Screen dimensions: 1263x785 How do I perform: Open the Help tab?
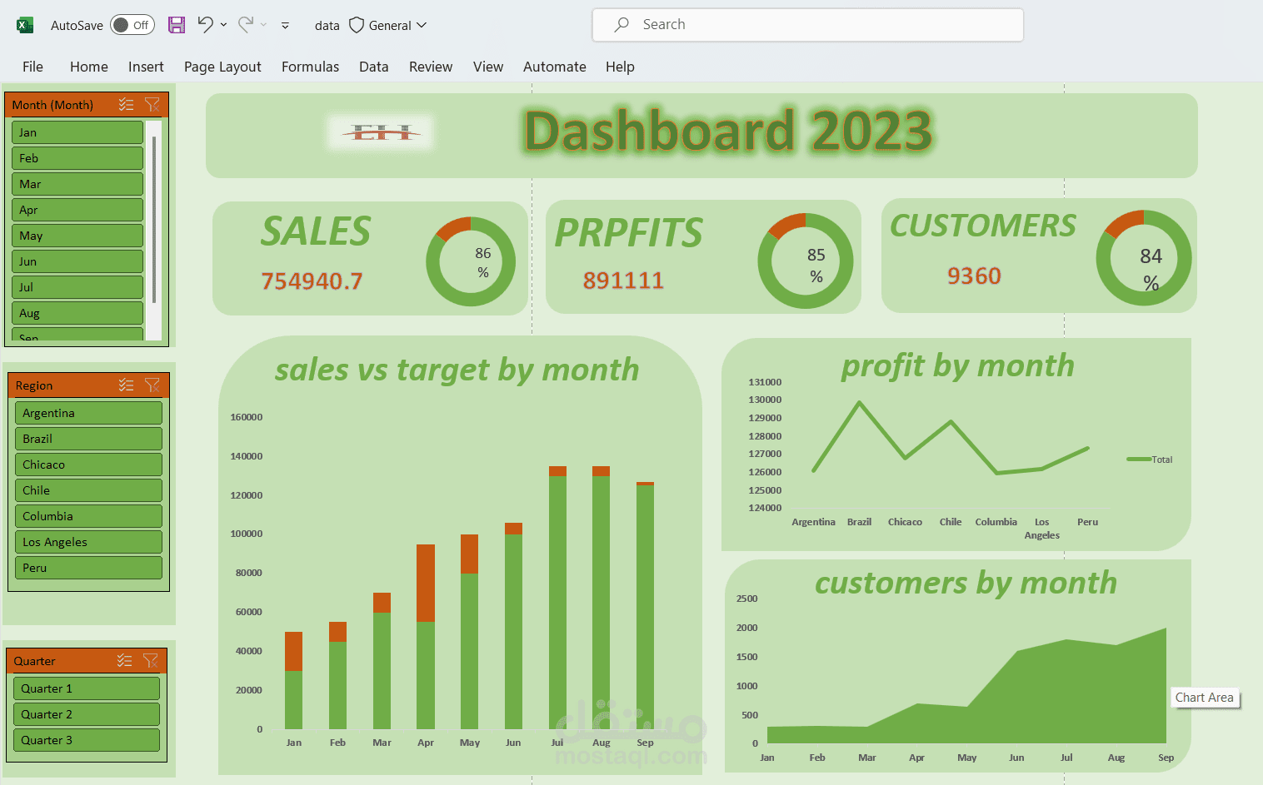coord(620,67)
